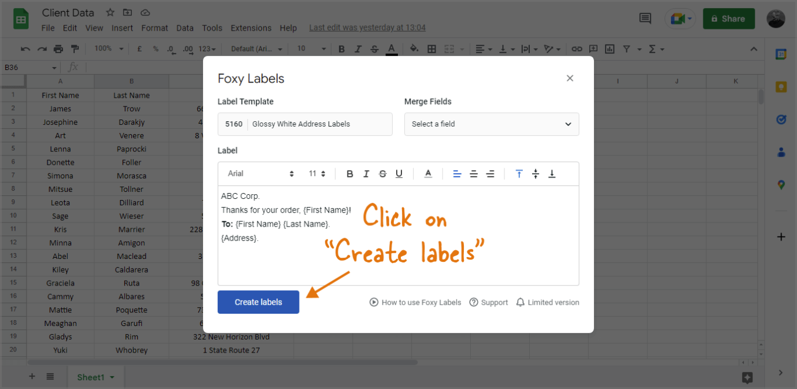
Task: Open the Data menu
Action: 185,28
